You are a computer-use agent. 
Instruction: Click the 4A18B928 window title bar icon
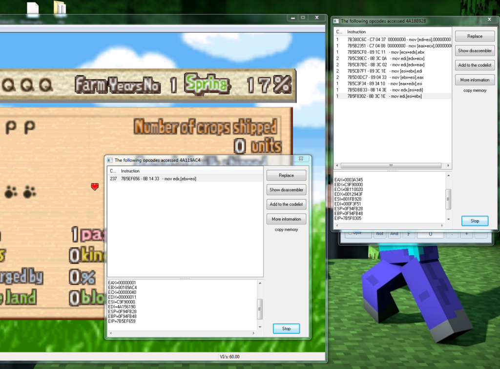pyautogui.click(x=336, y=21)
